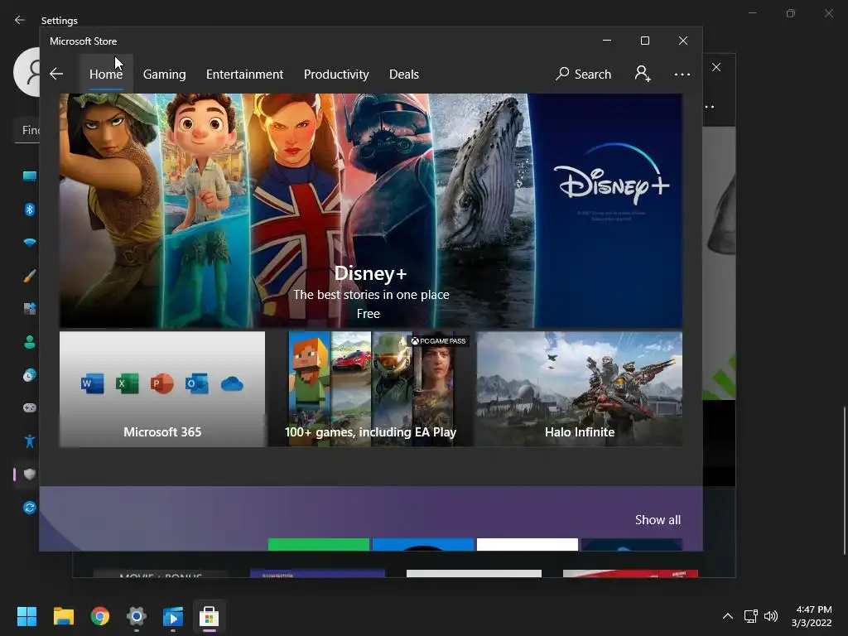This screenshot has height=636, width=848.
Task: Open the Home tab in Microsoft Store
Action: pos(106,74)
